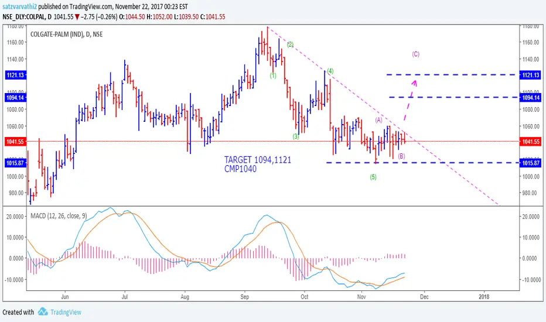Image resolution: width=546 pixels, height=322 pixels.
Task: Open the satzvarvathi2 author profile link
Action: (x=19, y=6)
